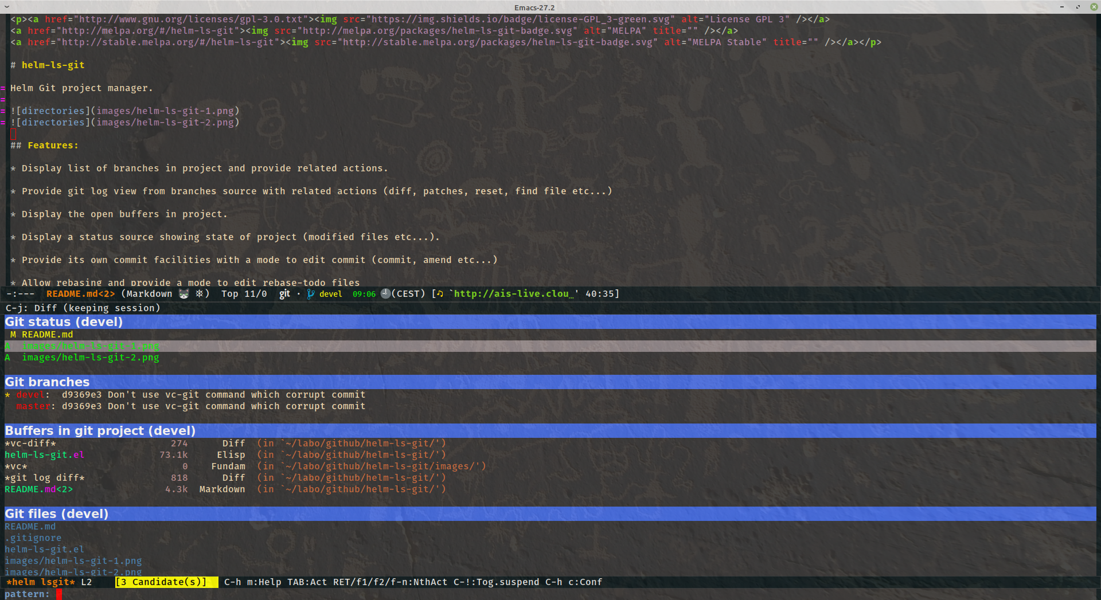Click the 'Helm Git project manager.' line
Screen dimensions: 1101x600
point(81,88)
